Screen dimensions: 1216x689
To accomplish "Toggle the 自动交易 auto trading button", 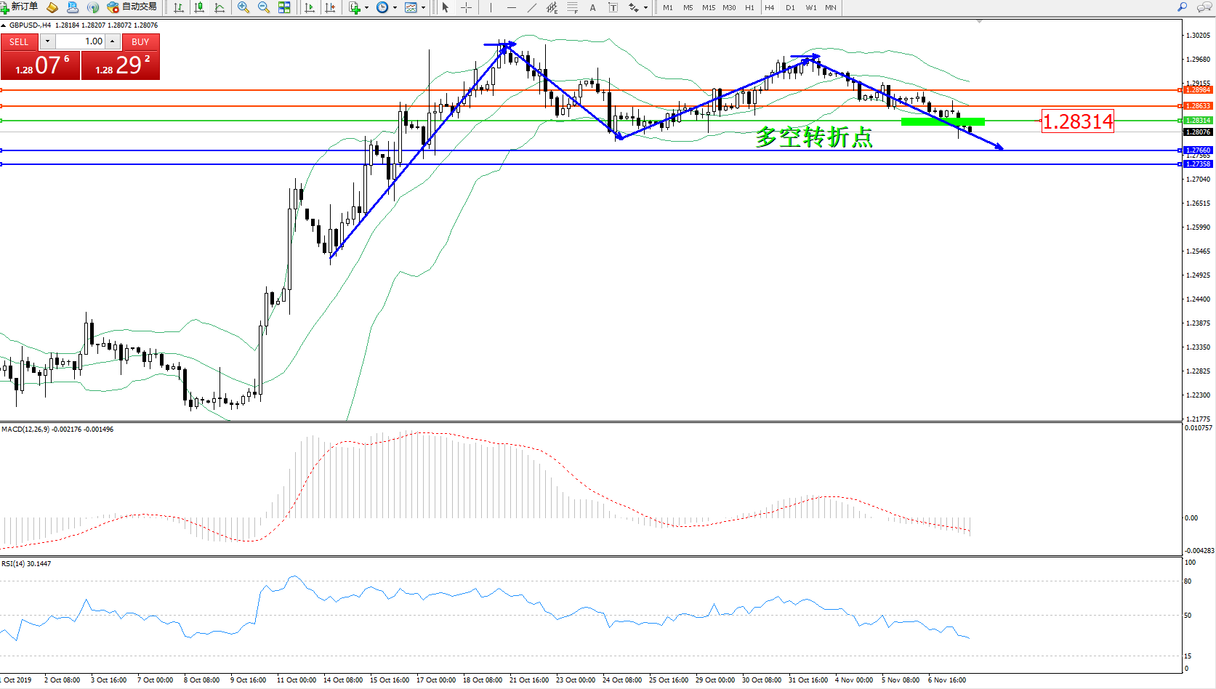I will pos(132,7).
